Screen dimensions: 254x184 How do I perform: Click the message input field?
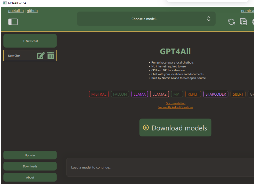tap(160, 167)
